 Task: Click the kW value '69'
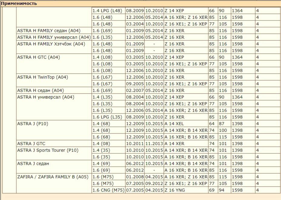click(213, 190)
